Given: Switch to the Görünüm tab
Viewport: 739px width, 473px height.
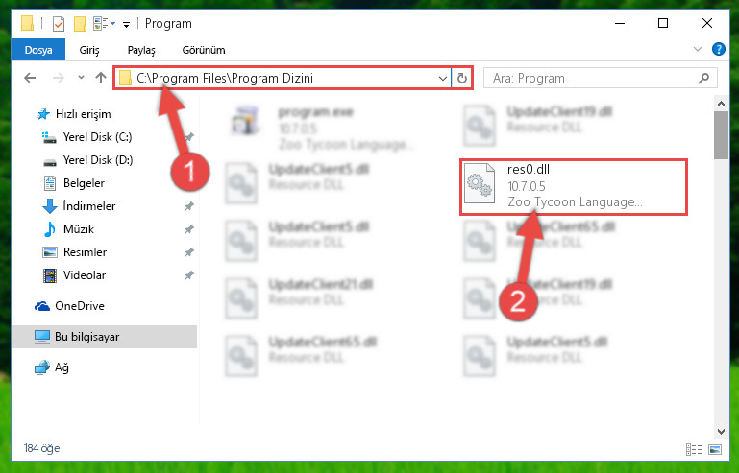Looking at the screenshot, I should coord(204,50).
